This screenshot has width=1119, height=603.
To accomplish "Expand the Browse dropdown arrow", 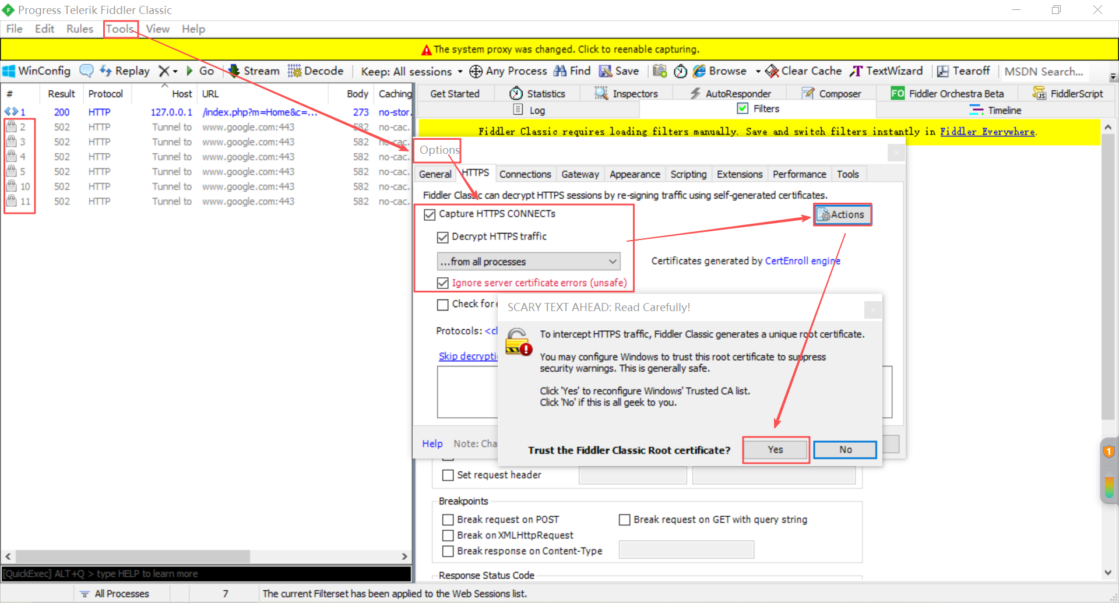I will [x=758, y=72].
